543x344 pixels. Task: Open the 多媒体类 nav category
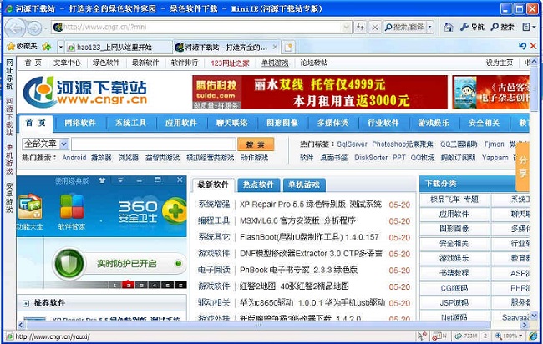tap(332, 123)
